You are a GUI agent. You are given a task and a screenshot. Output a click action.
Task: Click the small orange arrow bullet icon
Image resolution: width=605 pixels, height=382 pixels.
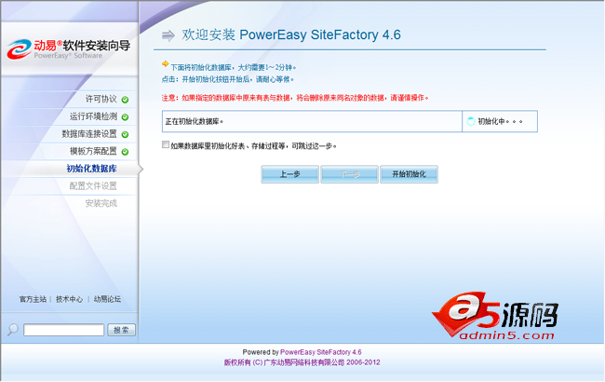tap(165, 63)
